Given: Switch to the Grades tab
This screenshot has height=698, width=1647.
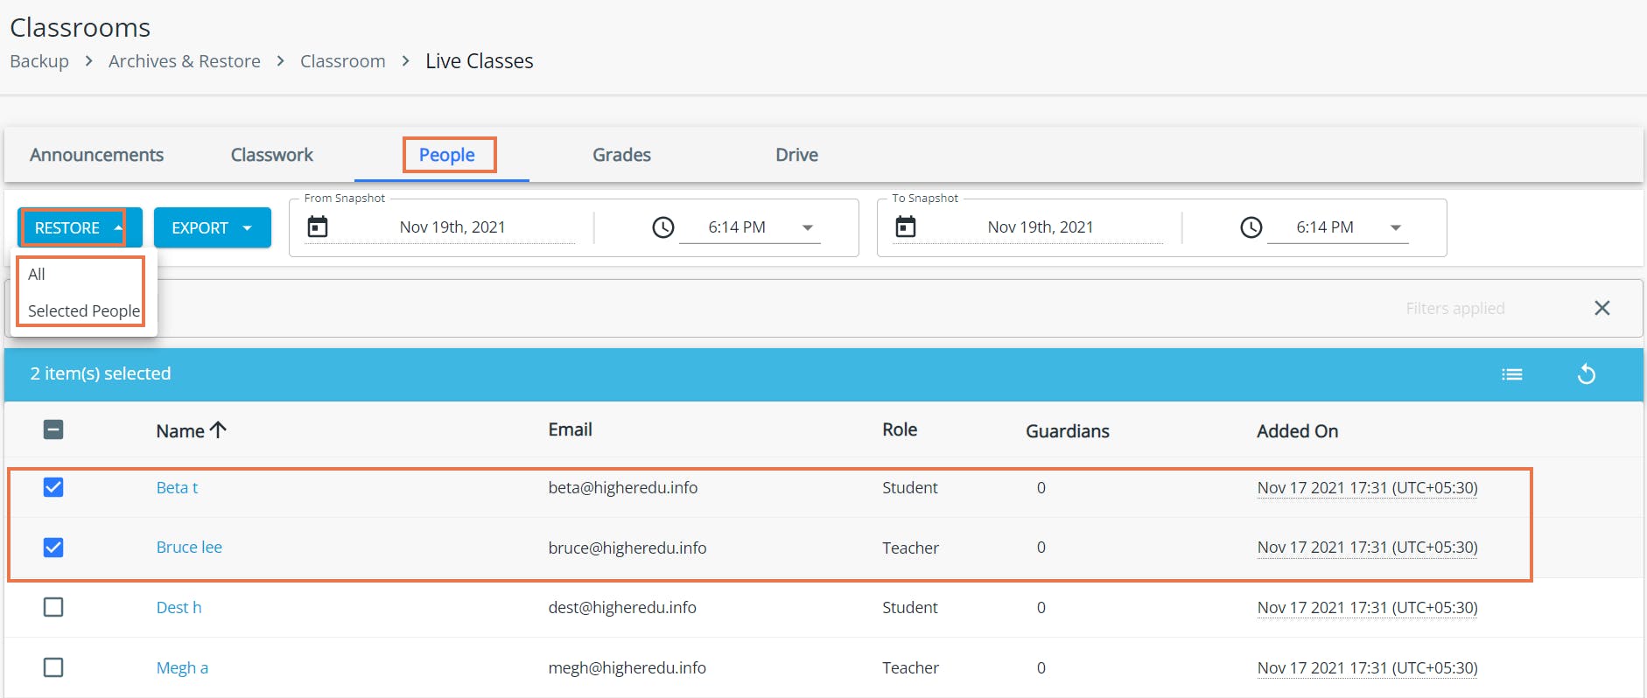Looking at the screenshot, I should click(621, 155).
